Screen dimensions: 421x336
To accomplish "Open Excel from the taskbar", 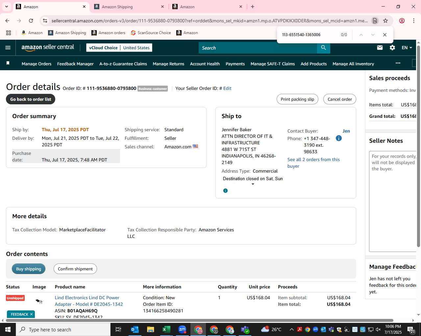I will tap(166, 329).
